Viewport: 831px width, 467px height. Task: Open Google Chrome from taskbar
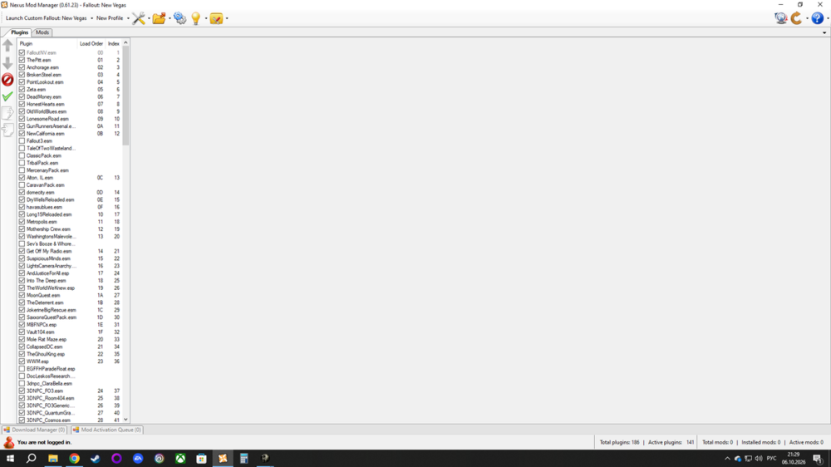(x=74, y=459)
